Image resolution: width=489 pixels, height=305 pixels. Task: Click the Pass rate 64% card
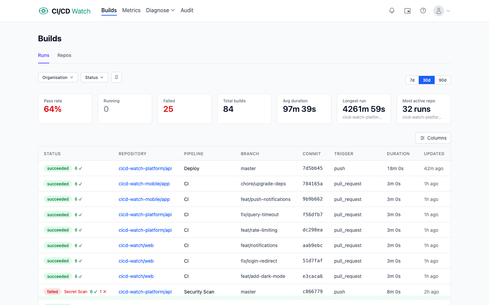pos(65,109)
